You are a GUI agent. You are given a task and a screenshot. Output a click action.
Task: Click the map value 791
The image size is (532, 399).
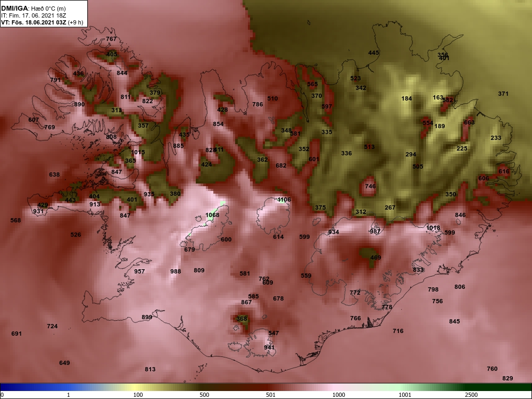(55, 80)
